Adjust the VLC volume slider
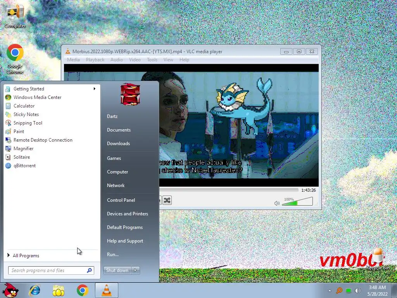 click(x=297, y=201)
